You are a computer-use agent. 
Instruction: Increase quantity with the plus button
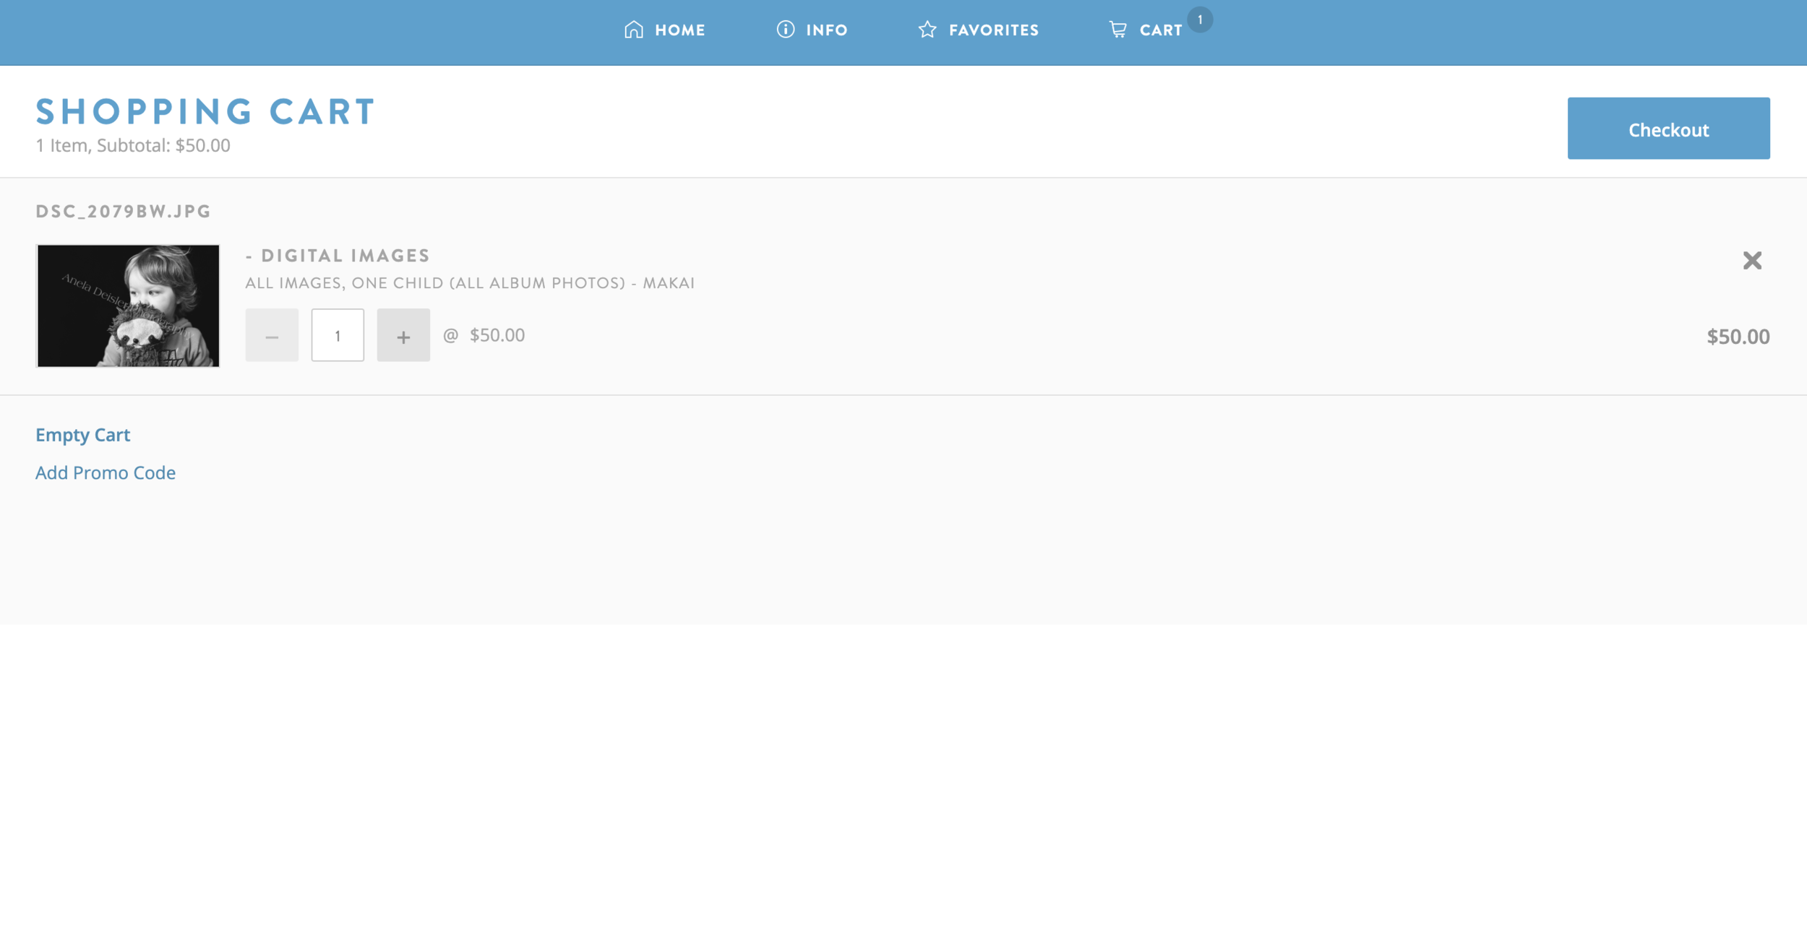403,335
